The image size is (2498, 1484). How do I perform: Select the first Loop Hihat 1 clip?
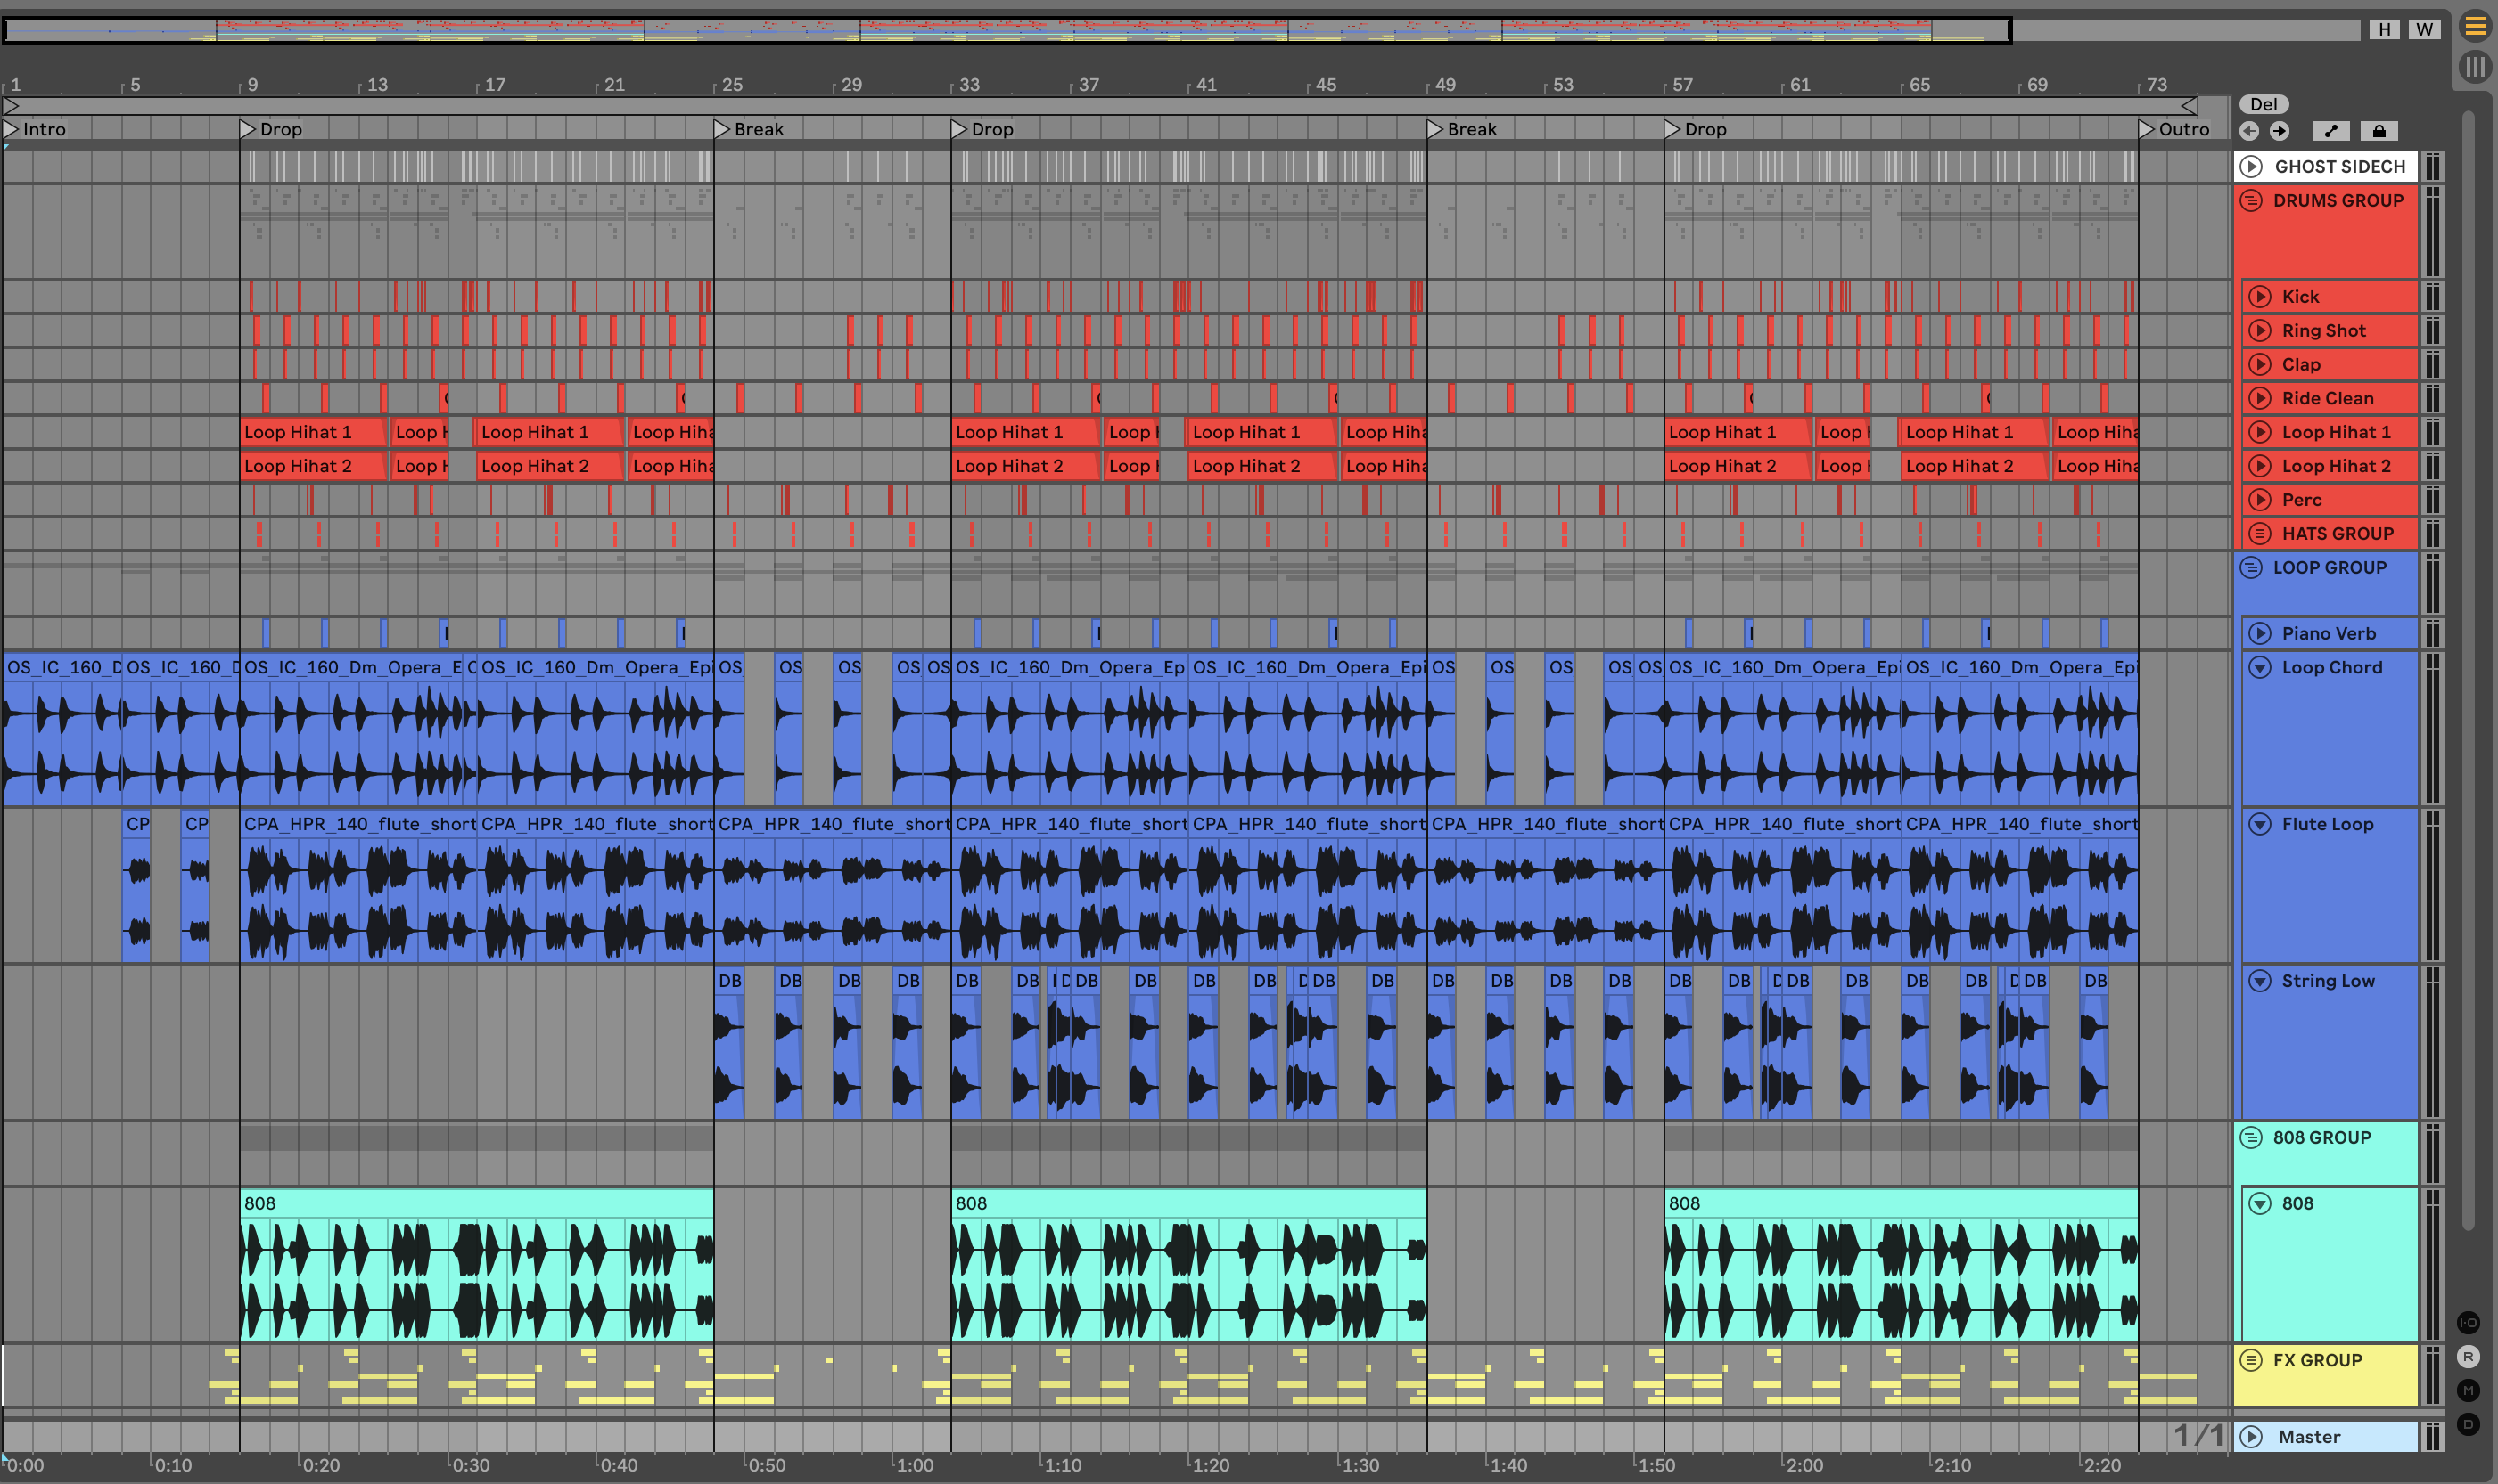(310, 432)
